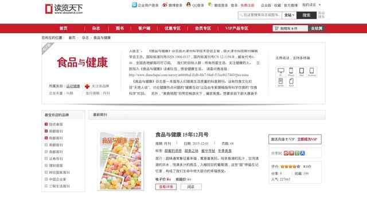Open first ranked brand in popular list

click(56, 125)
